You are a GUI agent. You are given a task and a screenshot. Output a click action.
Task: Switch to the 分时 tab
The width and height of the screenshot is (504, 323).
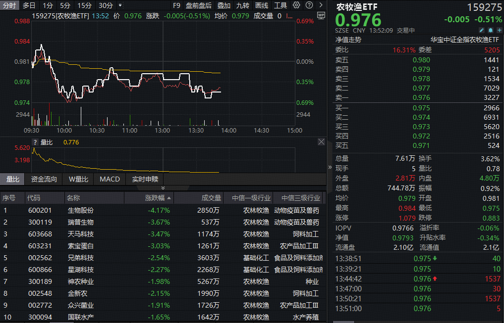tap(9, 5)
